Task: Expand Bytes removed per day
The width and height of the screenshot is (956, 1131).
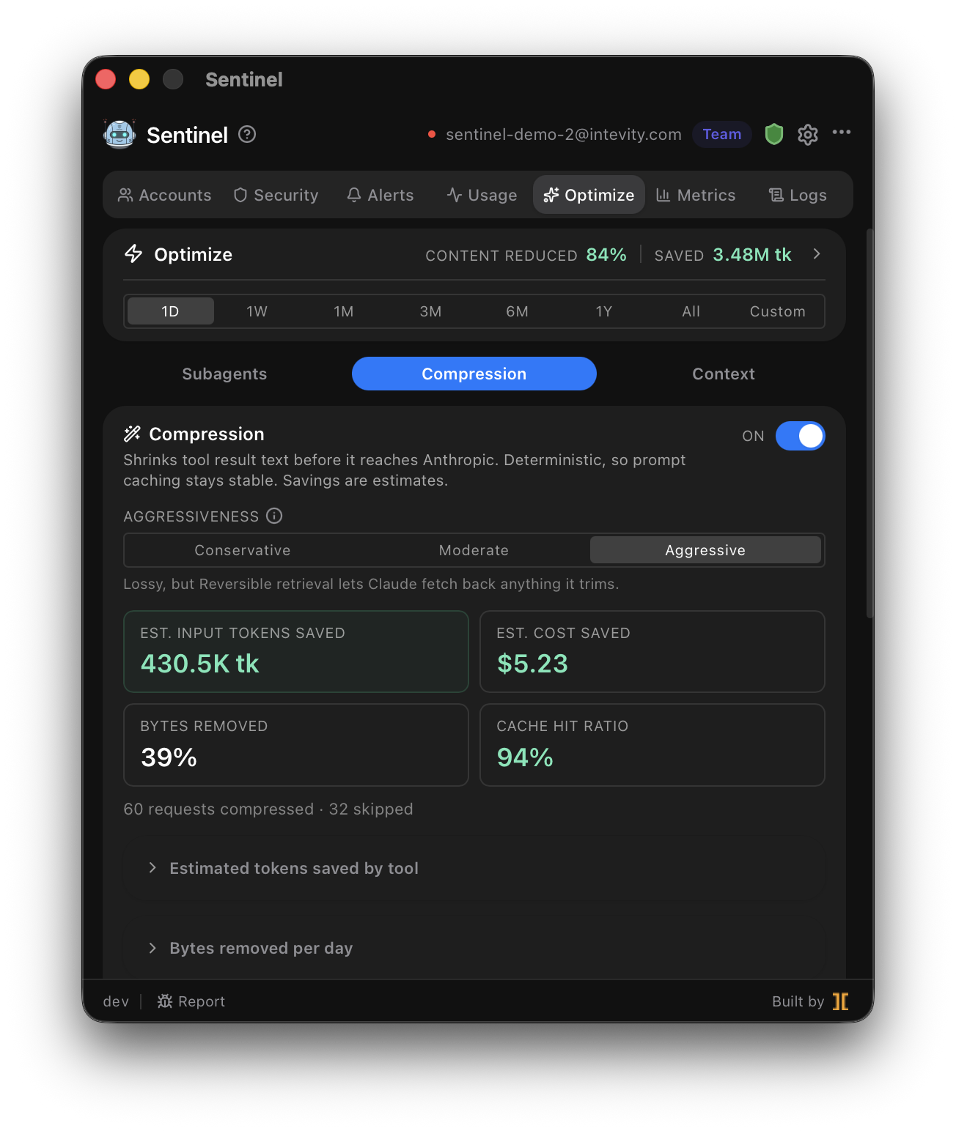Action: click(x=474, y=948)
